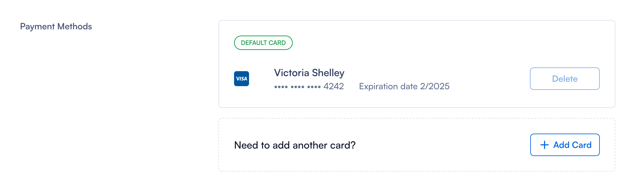Select the green DEFAULT CARD badge
The image size is (636, 191).
(x=263, y=43)
